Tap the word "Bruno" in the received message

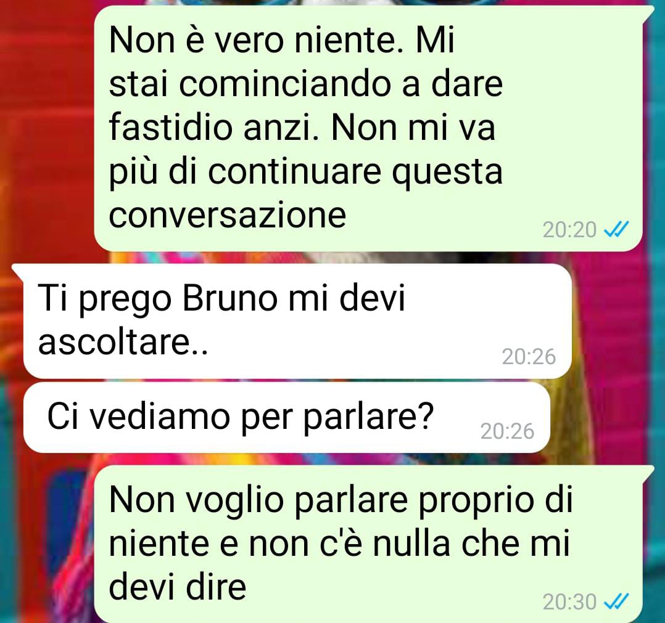(x=230, y=298)
